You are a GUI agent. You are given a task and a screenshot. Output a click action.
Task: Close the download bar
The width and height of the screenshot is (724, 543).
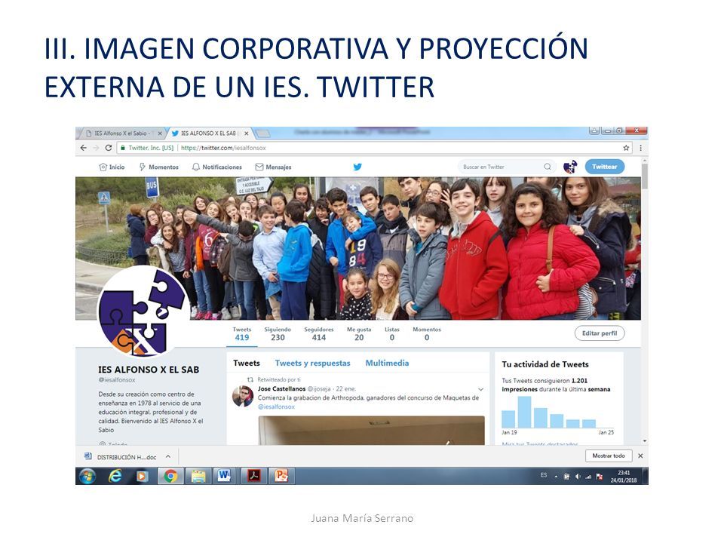(640, 456)
